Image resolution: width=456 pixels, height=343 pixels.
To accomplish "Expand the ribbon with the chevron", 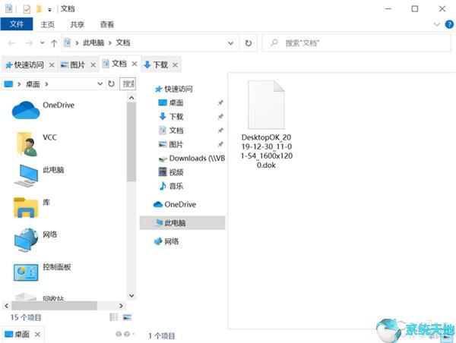I will (437, 24).
